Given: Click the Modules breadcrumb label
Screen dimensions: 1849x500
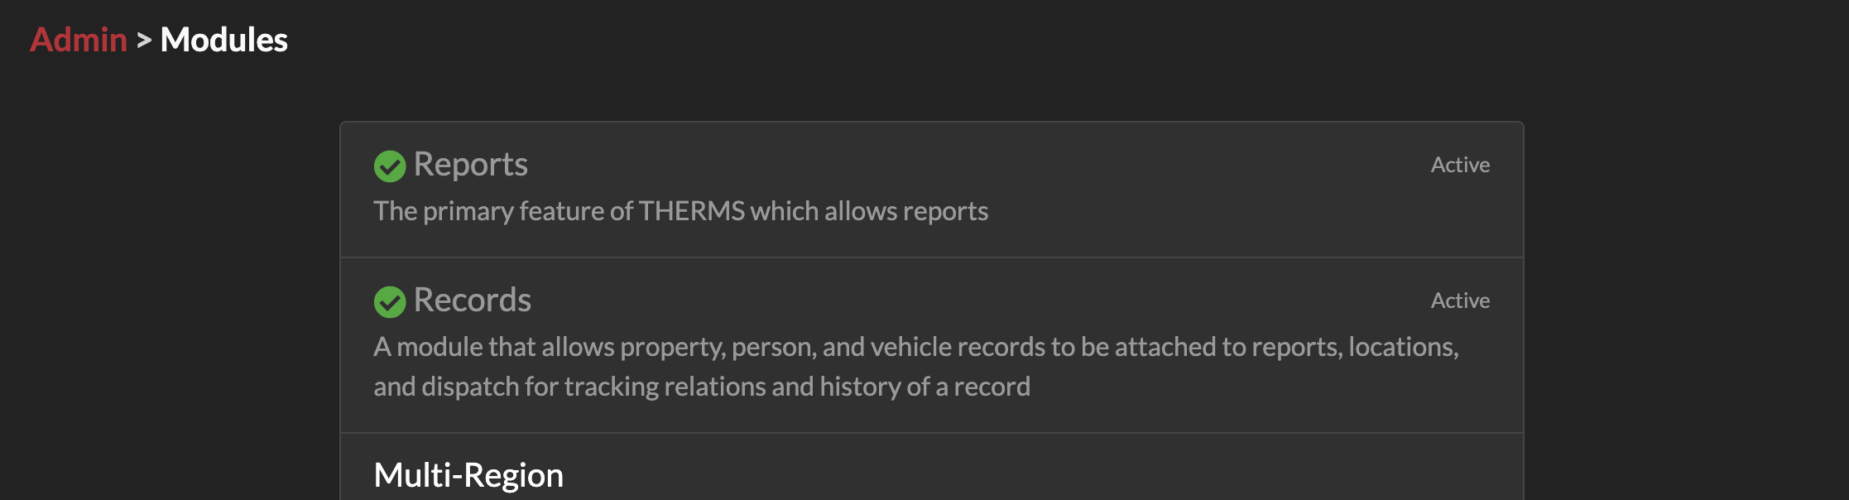Looking at the screenshot, I should 223,40.
